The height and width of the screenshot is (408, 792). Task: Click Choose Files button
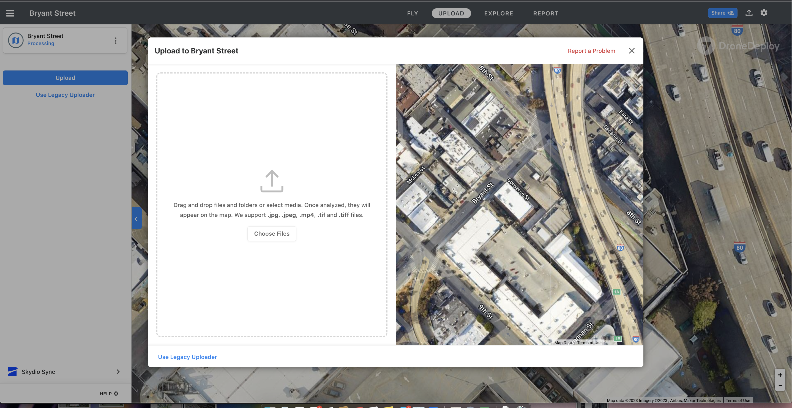(x=272, y=233)
